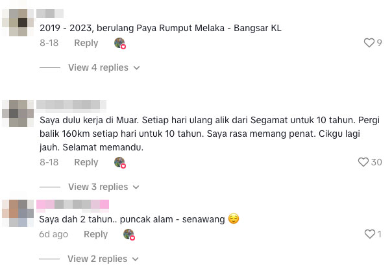The width and height of the screenshot is (392, 271).
Task: Reply to the puncak alam - senawang comment
Action: pos(96,234)
